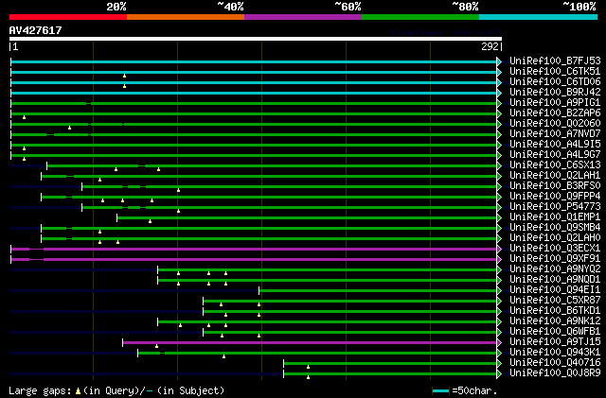Click the arrowhead ending the UniRef100_B7FJ53 alignment

(499, 61)
